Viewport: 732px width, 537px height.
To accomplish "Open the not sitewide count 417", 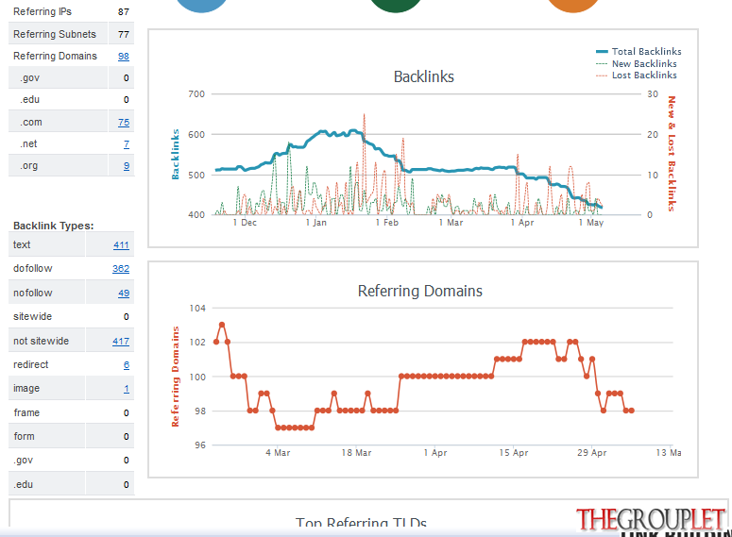I will 121,341.
